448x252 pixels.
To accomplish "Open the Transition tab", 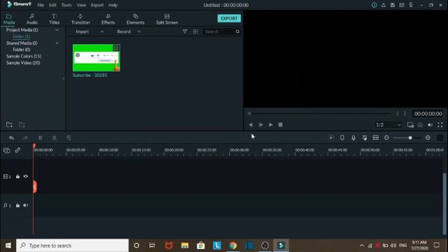I will [x=80, y=19].
